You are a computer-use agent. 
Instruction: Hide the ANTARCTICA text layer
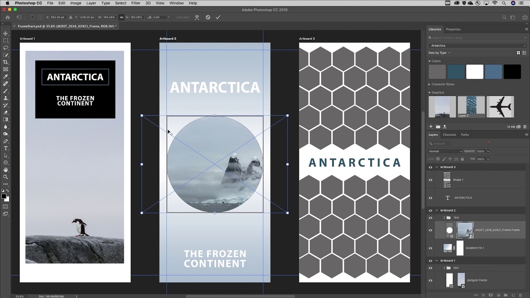coord(430,198)
